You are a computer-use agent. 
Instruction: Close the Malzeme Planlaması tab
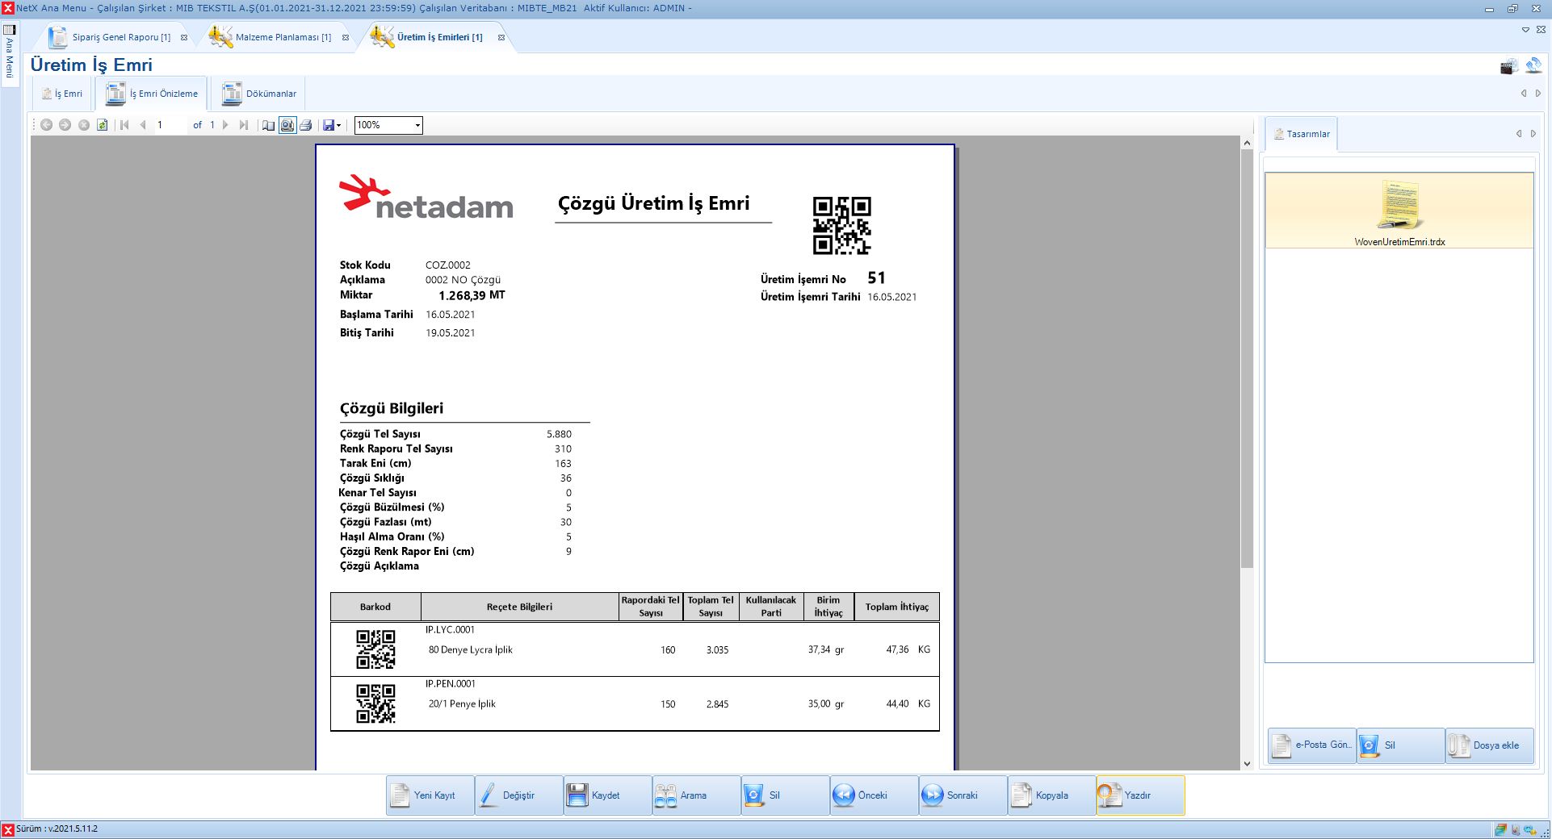pos(346,38)
